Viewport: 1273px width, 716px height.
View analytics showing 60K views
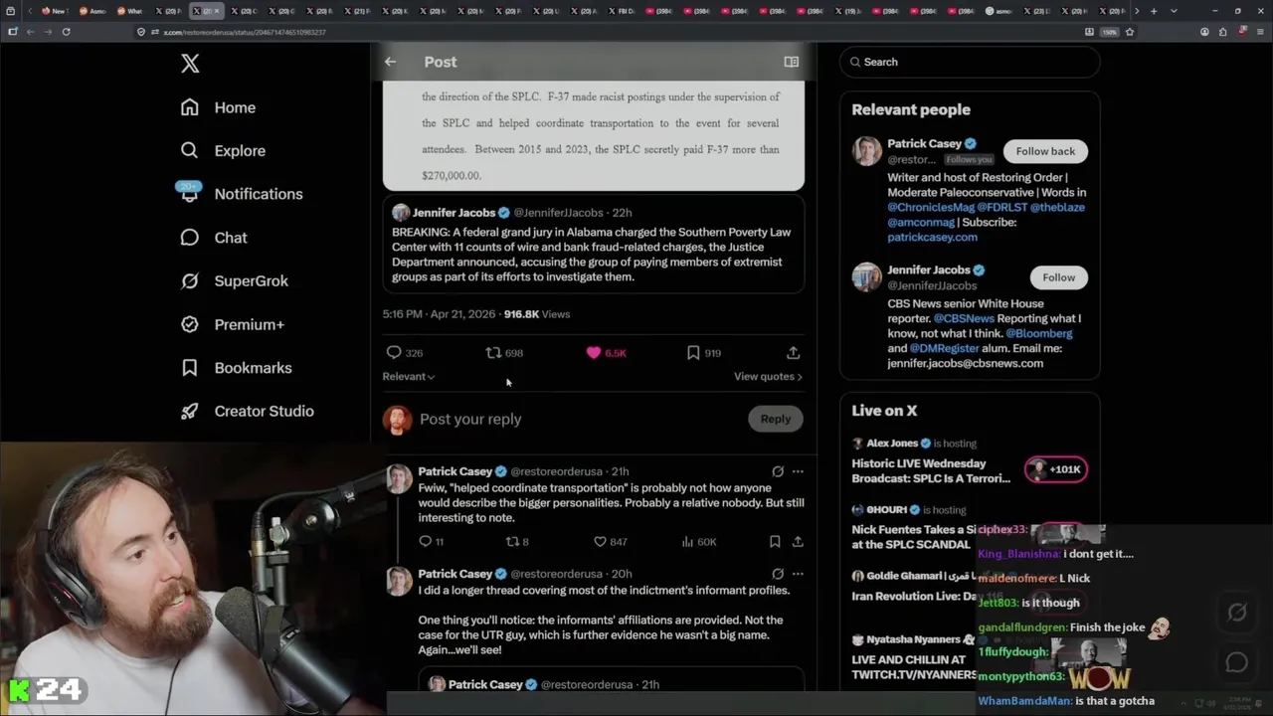coord(698,542)
